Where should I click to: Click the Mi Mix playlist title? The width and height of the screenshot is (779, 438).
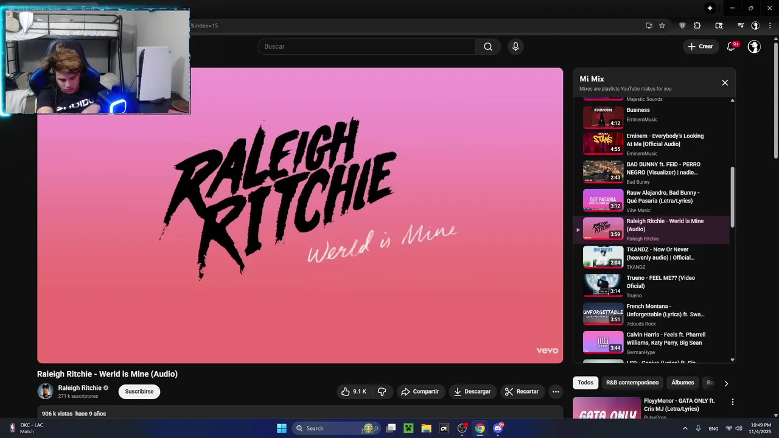tap(592, 79)
